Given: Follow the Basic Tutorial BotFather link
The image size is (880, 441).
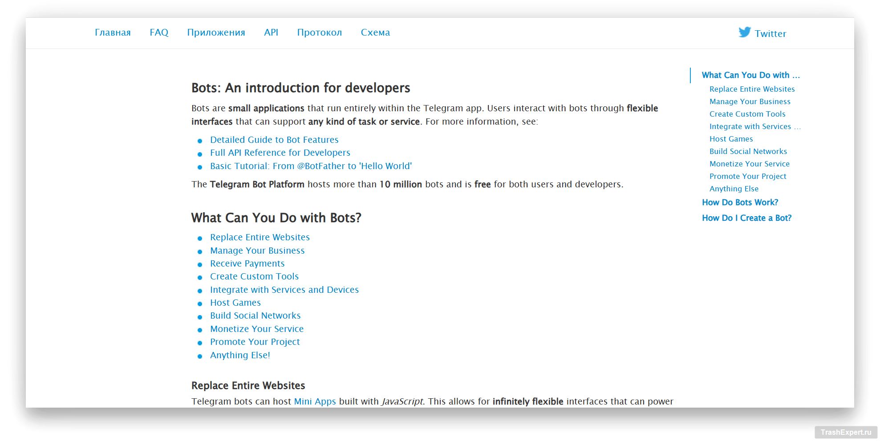Looking at the screenshot, I should coord(311,166).
